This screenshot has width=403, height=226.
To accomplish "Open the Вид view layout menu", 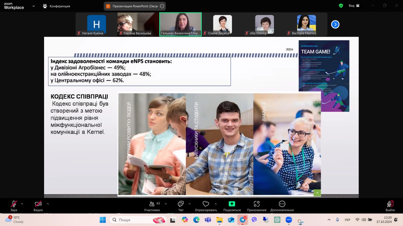I will click(x=354, y=6).
